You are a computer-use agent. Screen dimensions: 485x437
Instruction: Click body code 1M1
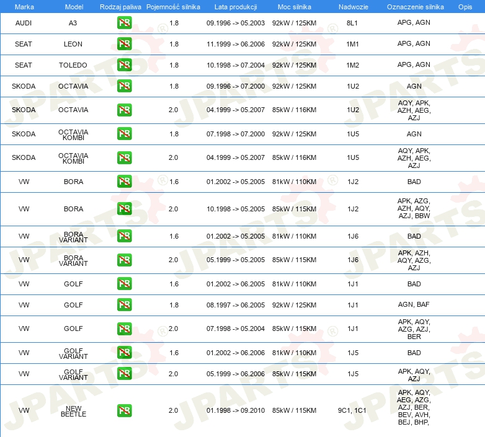pyautogui.click(x=352, y=44)
